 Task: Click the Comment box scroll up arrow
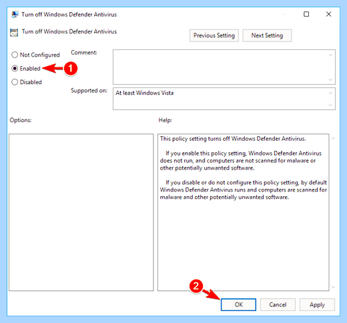pos(330,55)
